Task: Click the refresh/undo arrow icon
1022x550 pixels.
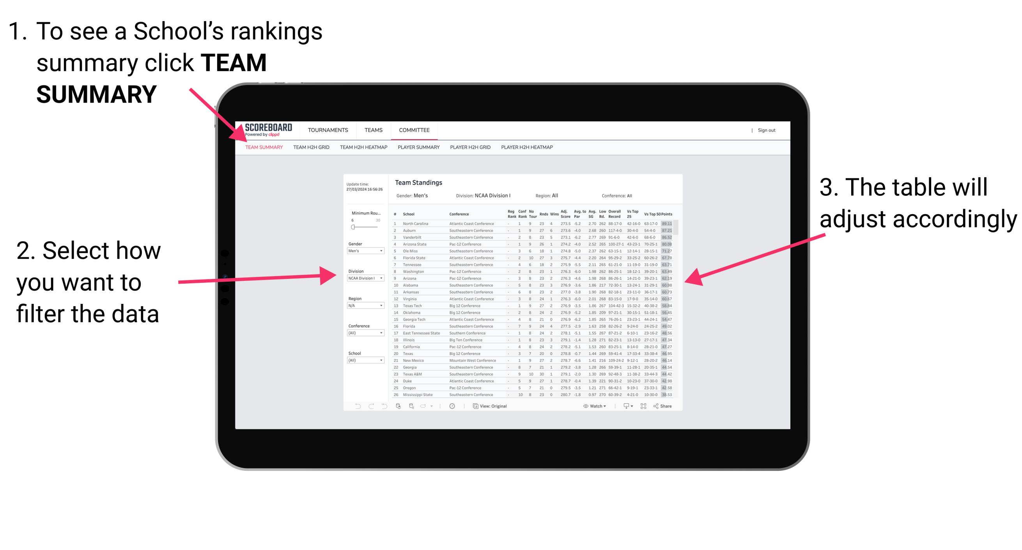Action: [355, 406]
